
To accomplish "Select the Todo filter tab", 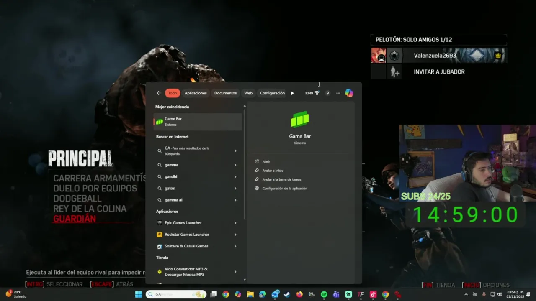I will 173,93.
